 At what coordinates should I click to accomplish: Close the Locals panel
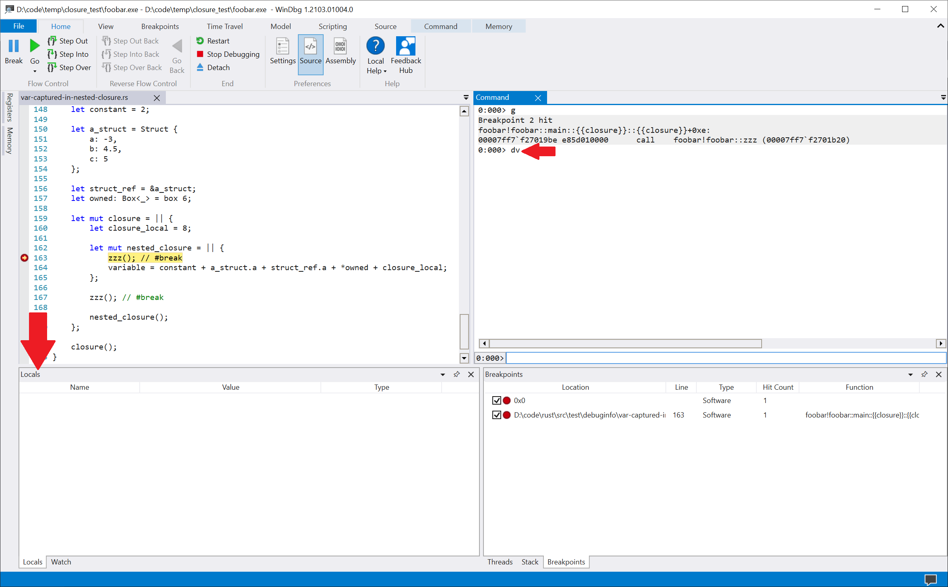(471, 374)
